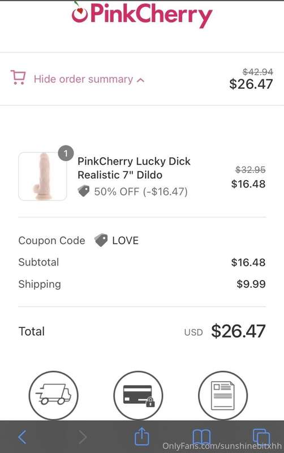Tap the LOVE coupon code text
This screenshot has height=453, width=284.
click(x=125, y=240)
